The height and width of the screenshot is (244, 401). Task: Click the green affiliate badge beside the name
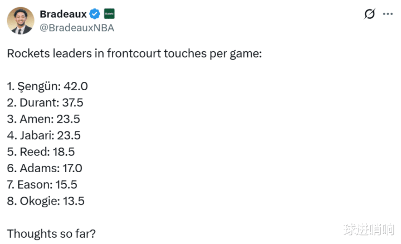coord(110,14)
